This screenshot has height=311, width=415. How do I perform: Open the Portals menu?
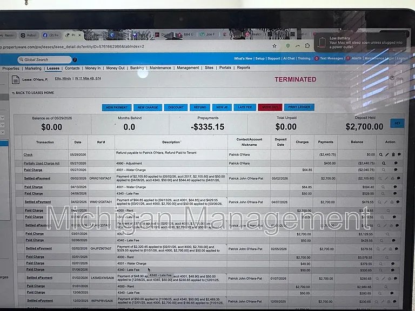225,67
